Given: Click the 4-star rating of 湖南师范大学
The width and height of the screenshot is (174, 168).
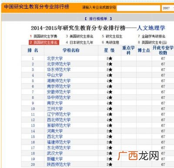Looking at the screenshot, I should pos(110,81).
